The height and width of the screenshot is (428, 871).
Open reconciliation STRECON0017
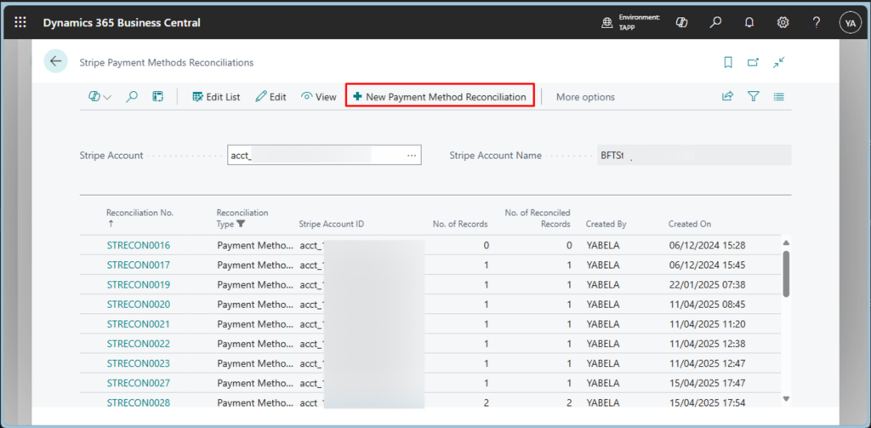[139, 265]
